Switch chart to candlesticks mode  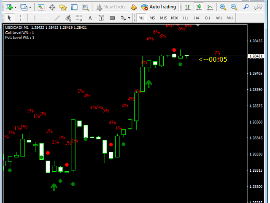tap(198, 7)
